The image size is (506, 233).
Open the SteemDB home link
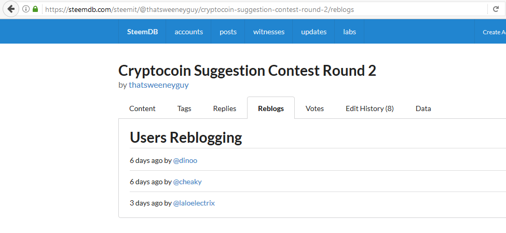[142, 32]
